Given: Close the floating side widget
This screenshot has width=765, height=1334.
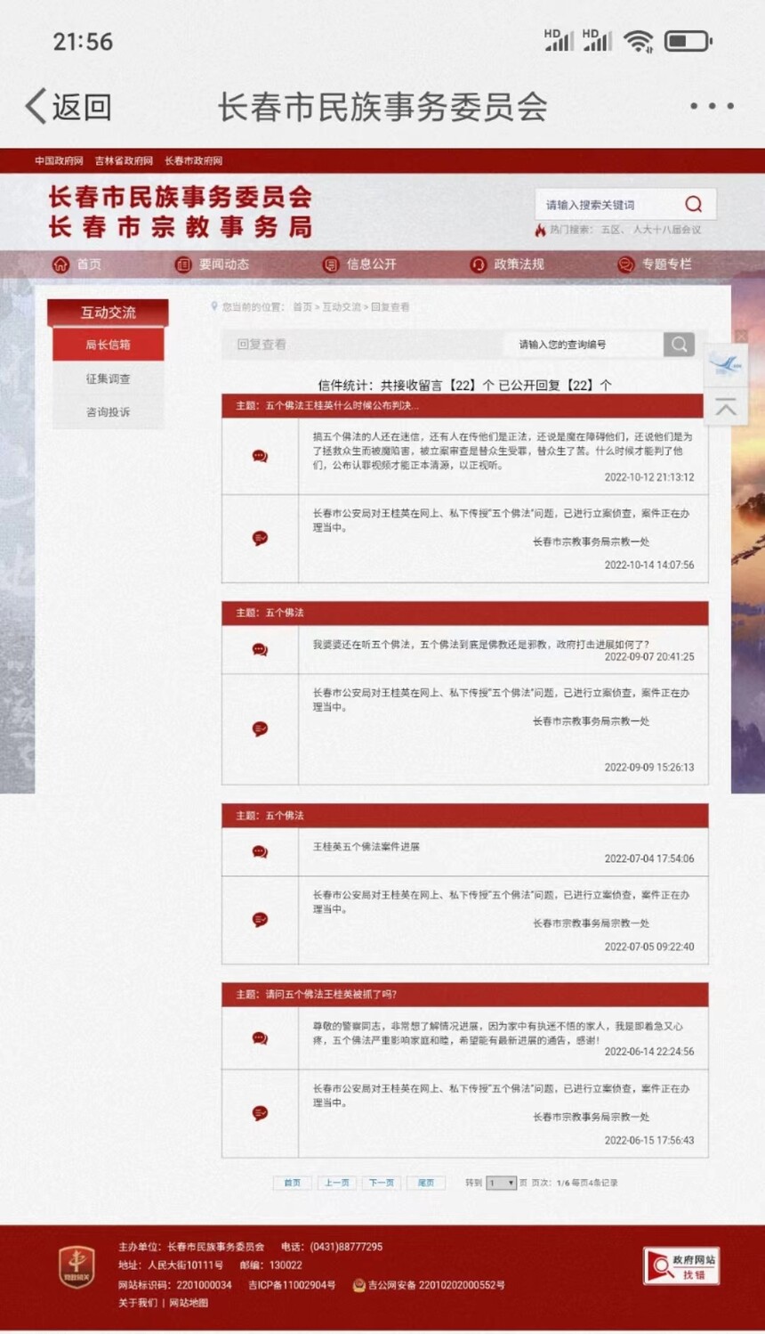Looking at the screenshot, I should (x=741, y=336).
